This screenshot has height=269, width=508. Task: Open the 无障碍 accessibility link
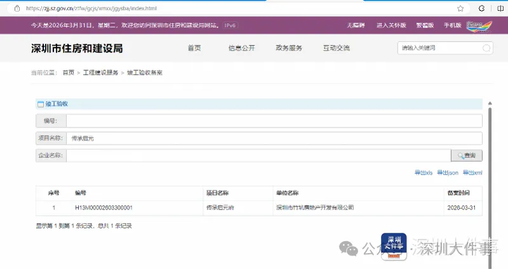(x=356, y=25)
